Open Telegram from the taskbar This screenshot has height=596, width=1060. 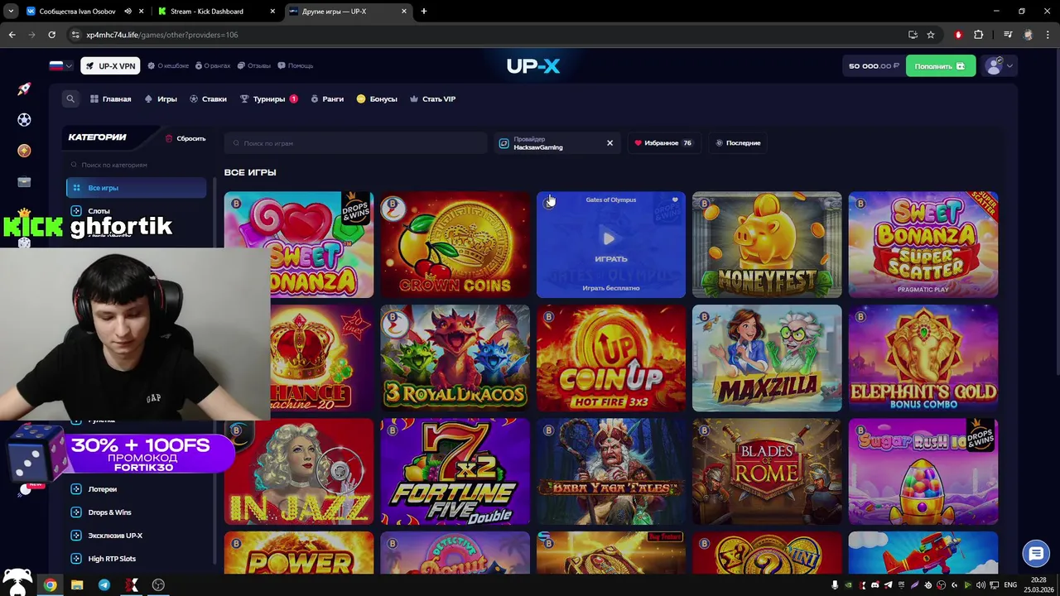104,585
